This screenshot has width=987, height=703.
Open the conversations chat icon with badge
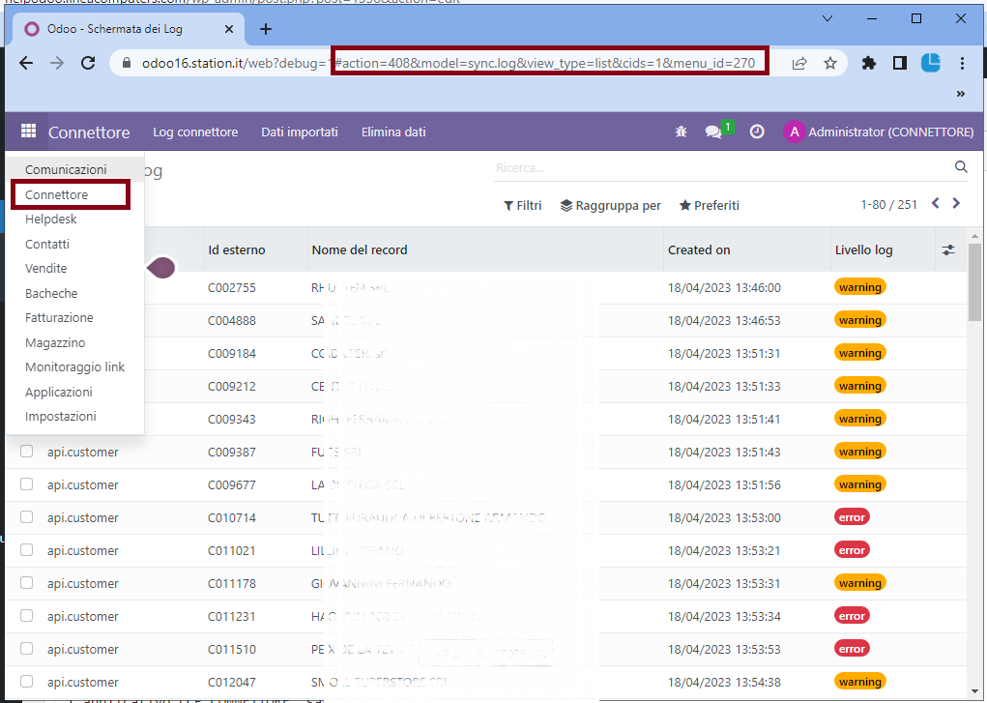[714, 132]
